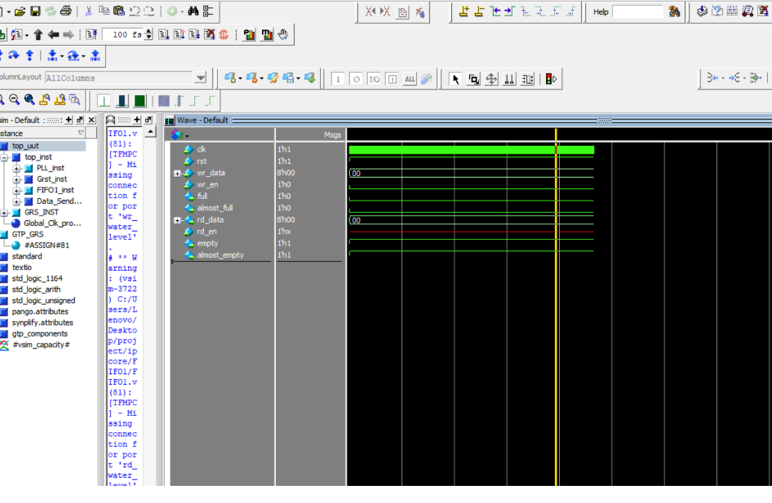Viewport: 772px width, 503px height.
Task: Toggle the Two Cursor Mode tool
Action: 509,79
